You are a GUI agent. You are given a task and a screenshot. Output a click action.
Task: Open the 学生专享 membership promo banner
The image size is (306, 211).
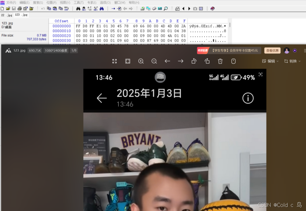click(229, 51)
